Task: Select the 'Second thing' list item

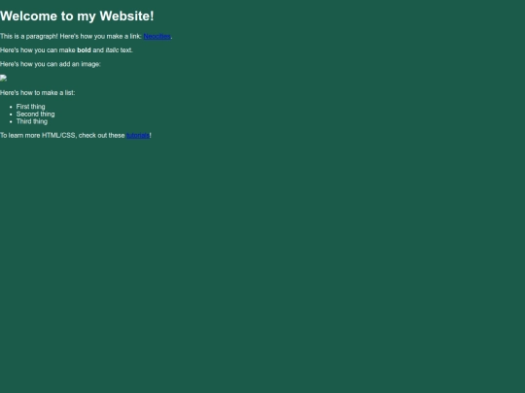Action: (x=36, y=114)
